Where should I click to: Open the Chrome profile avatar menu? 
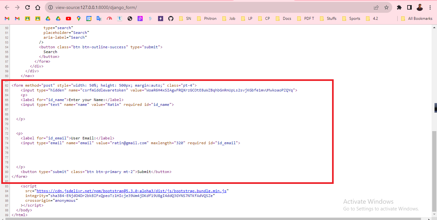pos(420,7)
